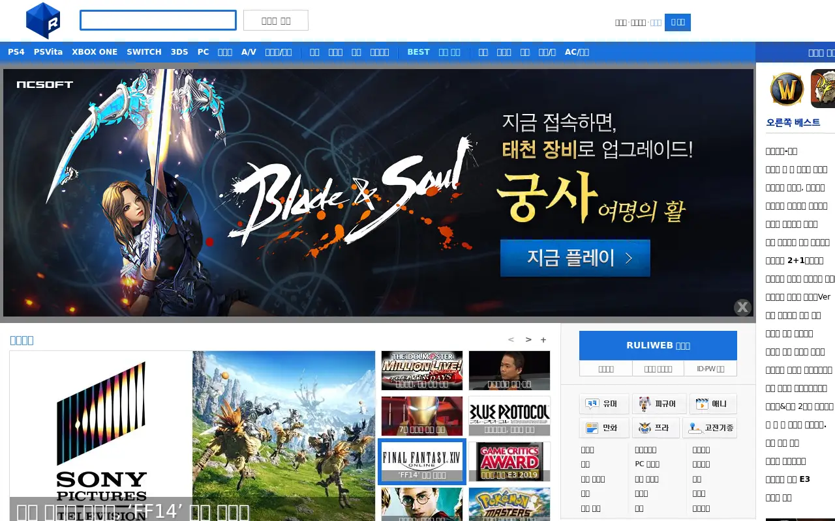
Task: Open the A/V menu
Action: 249,52
